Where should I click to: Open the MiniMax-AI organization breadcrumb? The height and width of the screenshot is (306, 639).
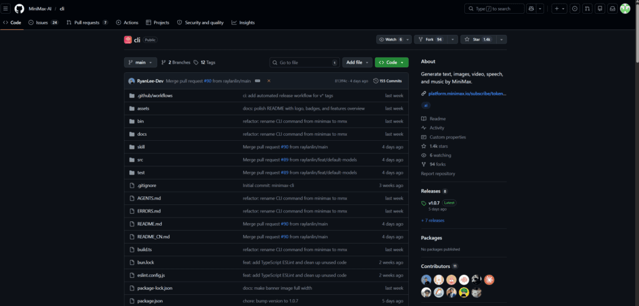tap(40, 9)
